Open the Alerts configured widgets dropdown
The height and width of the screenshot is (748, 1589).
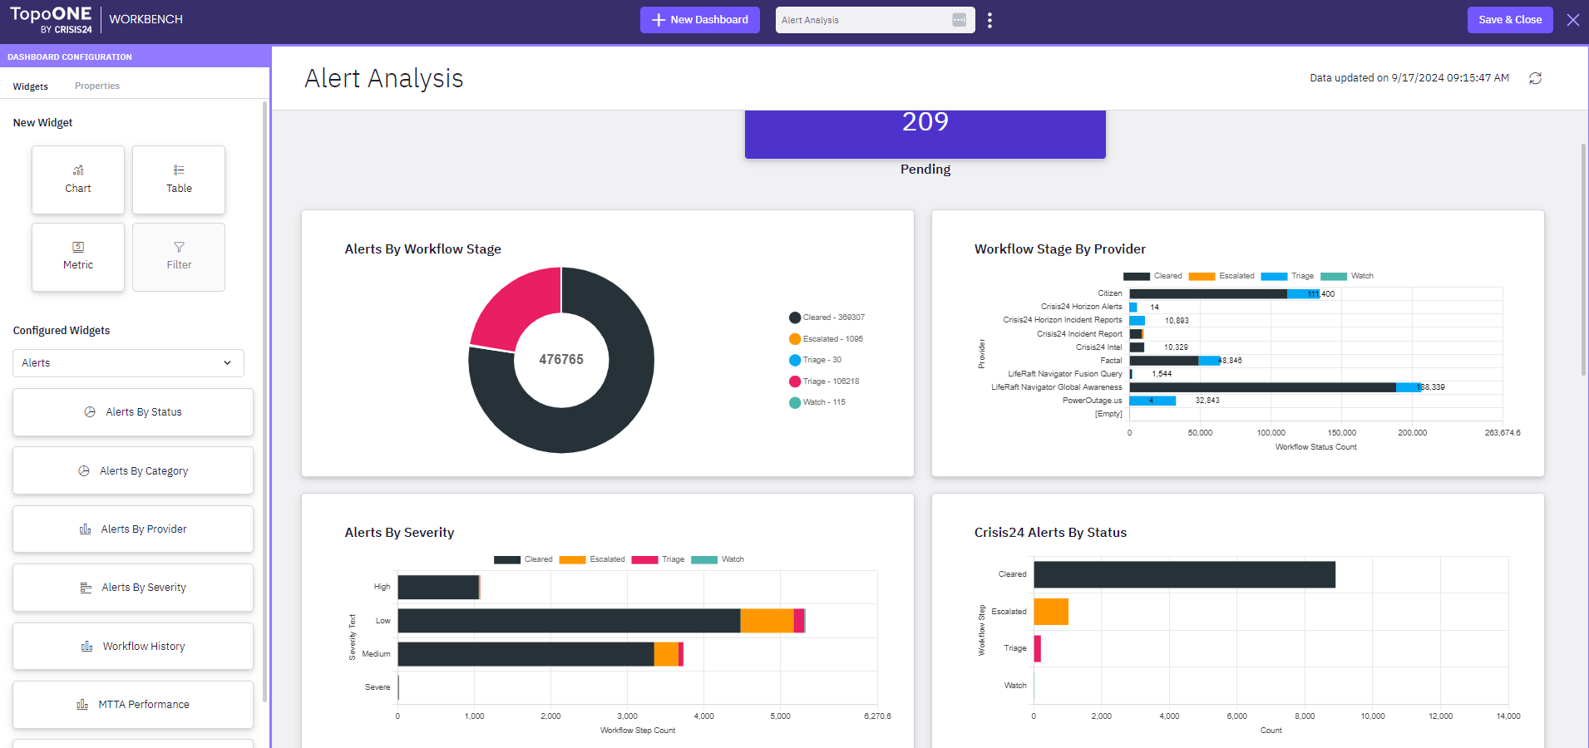coord(128,363)
